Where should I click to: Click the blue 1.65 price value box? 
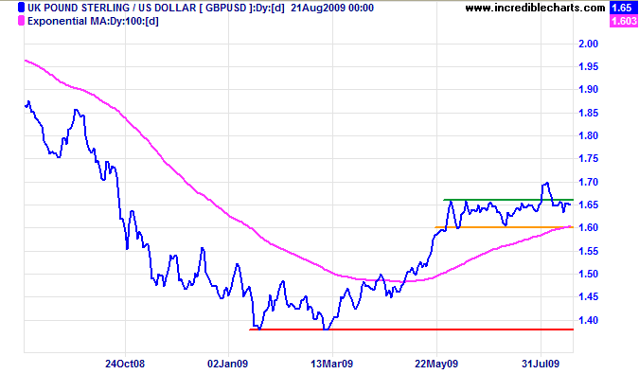[624, 8]
